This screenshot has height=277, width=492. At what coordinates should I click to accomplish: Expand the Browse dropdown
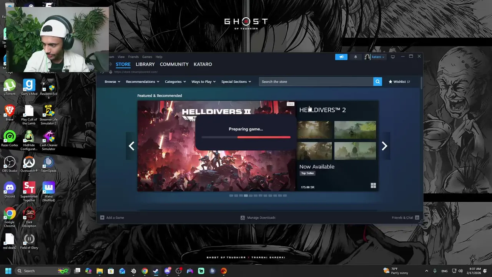coord(112,82)
